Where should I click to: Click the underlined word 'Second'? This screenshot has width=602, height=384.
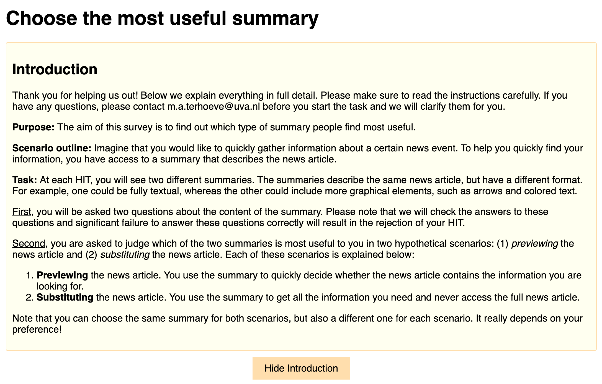coord(29,243)
